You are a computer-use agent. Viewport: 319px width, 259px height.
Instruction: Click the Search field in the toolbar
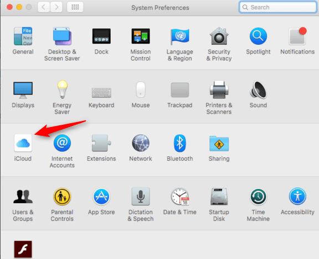click(277, 7)
